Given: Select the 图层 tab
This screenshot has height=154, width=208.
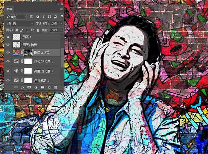Looking at the screenshot, I should [9, 9].
